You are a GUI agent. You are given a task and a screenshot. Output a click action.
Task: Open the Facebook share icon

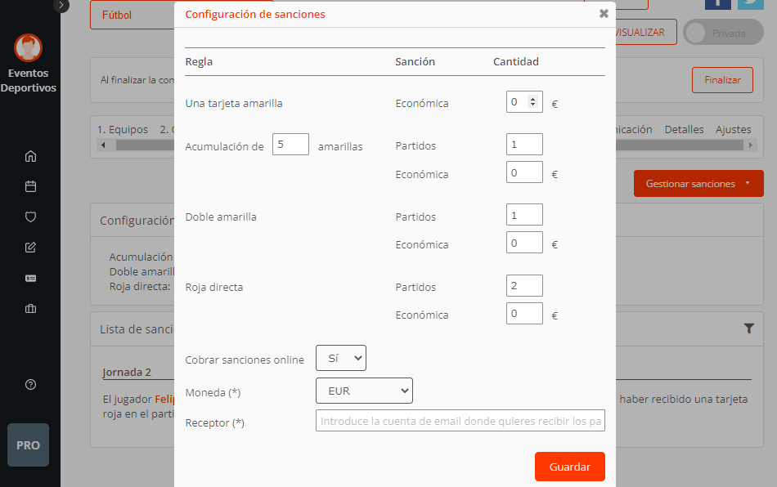718,5
